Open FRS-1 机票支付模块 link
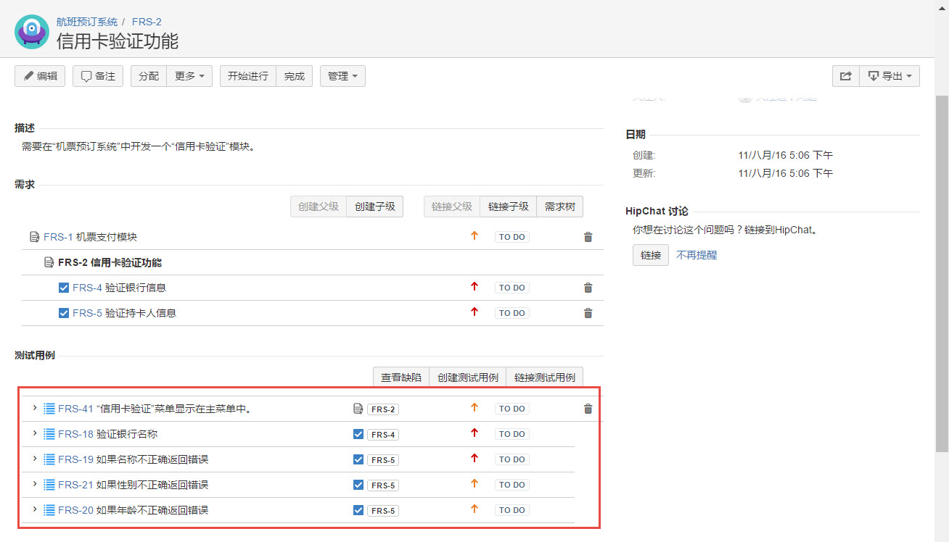Viewport: 949px width, 542px height. pos(90,237)
